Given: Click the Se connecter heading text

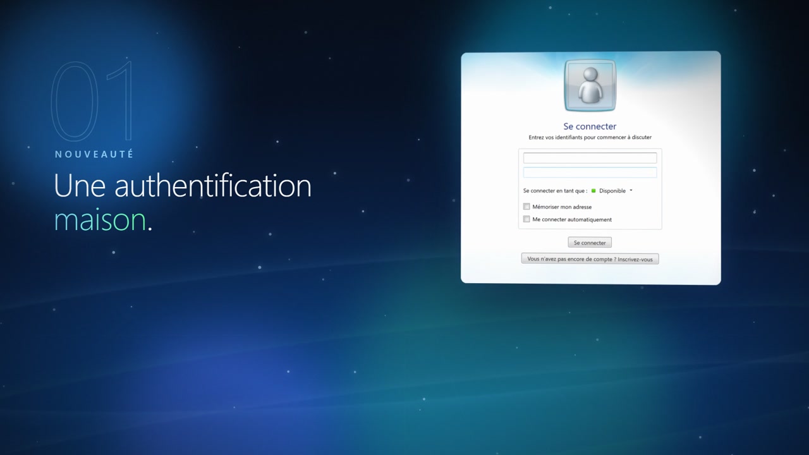Looking at the screenshot, I should [x=590, y=126].
